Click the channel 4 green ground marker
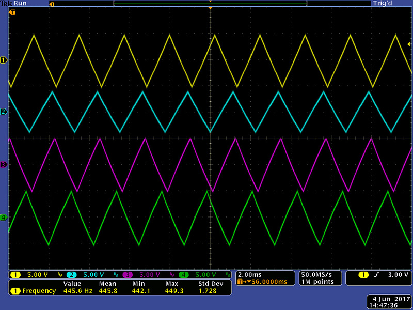Screen dimensions: 413x310 coord(4,218)
